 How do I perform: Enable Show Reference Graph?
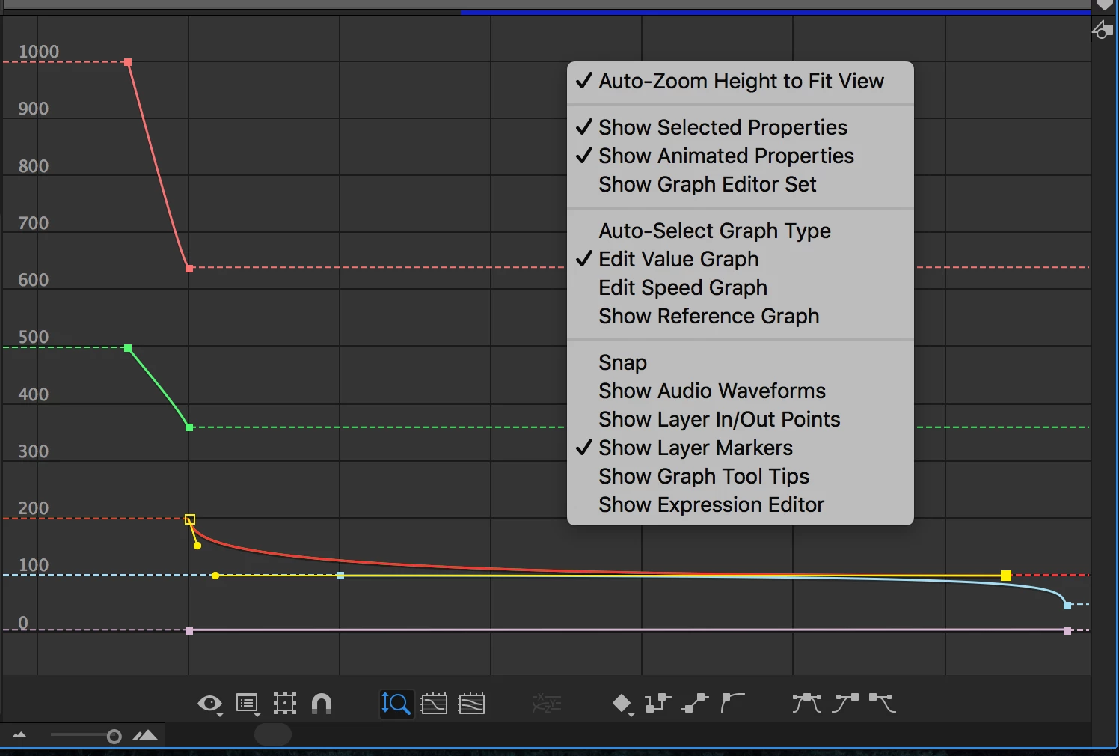click(x=741, y=316)
